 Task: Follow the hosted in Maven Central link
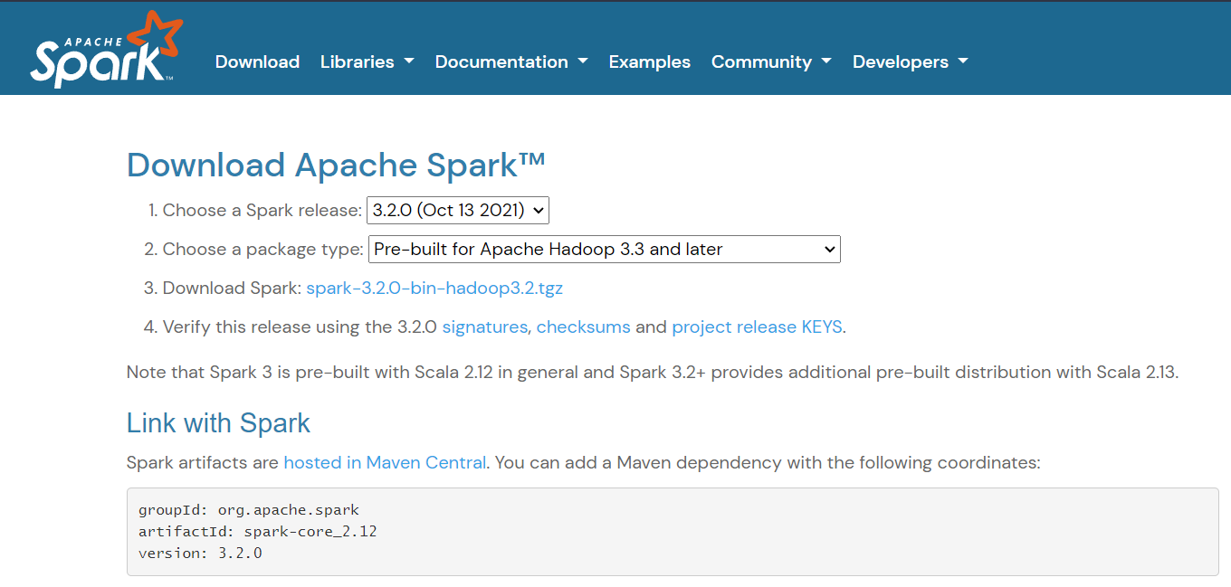click(x=385, y=462)
